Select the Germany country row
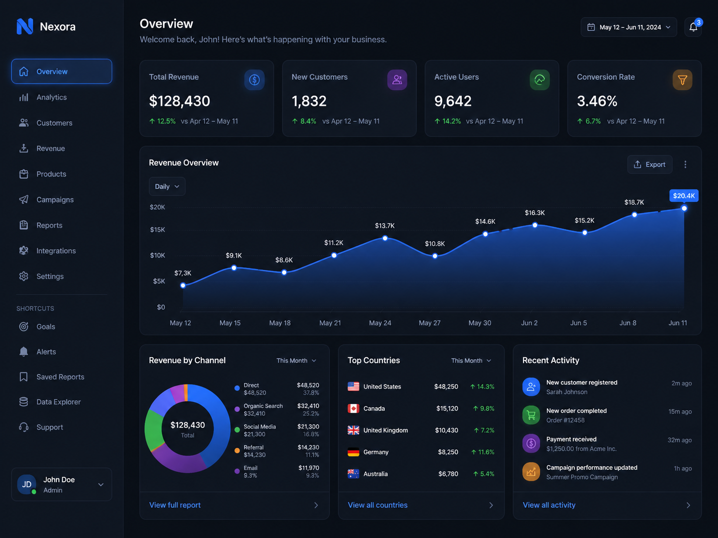Viewport: 718px width, 538px height. coord(421,452)
